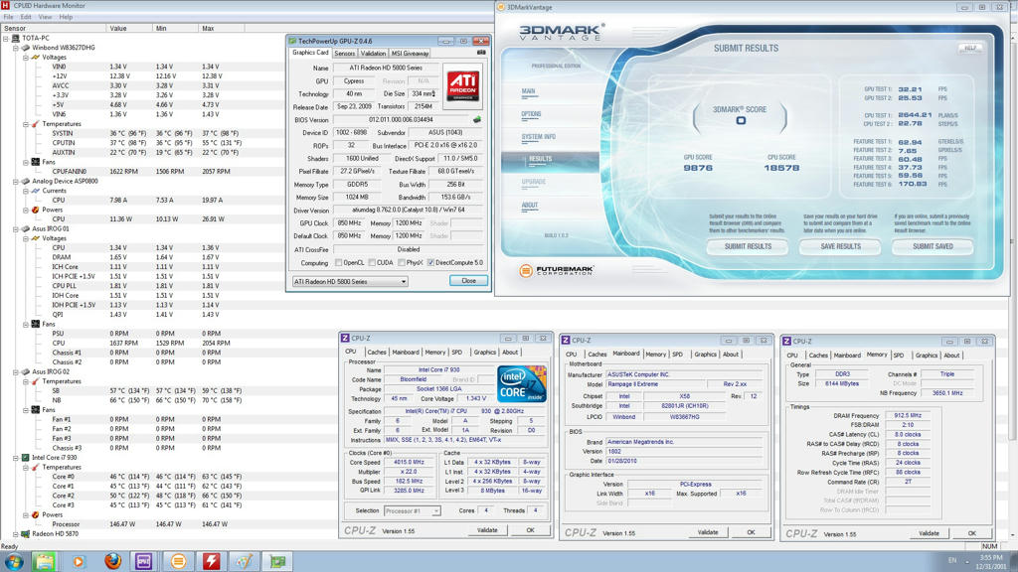Click the Help button in 3DMark Vantage

click(x=970, y=48)
